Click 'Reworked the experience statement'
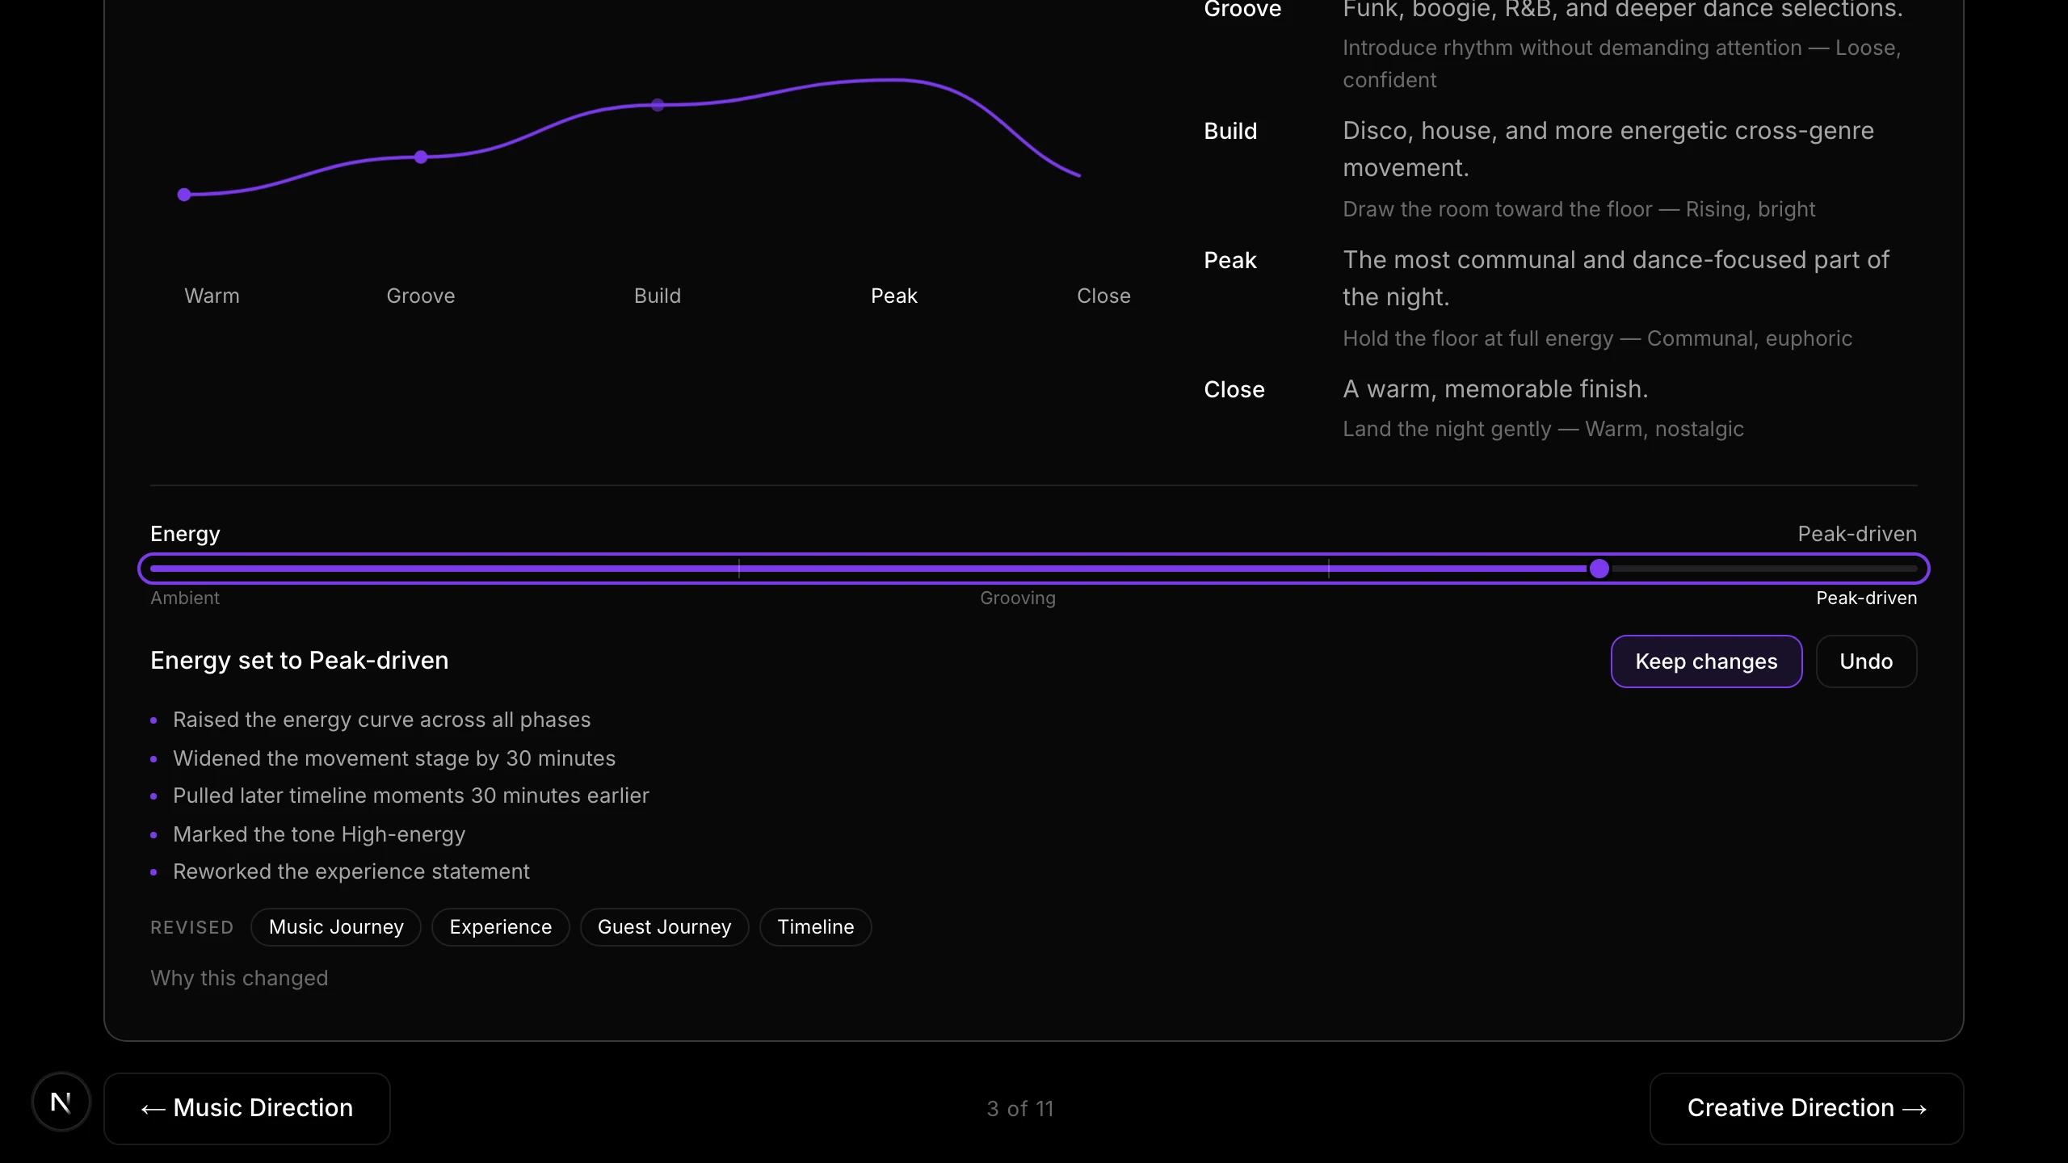Image resolution: width=2068 pixels, height=1163 pixels. 351,871
